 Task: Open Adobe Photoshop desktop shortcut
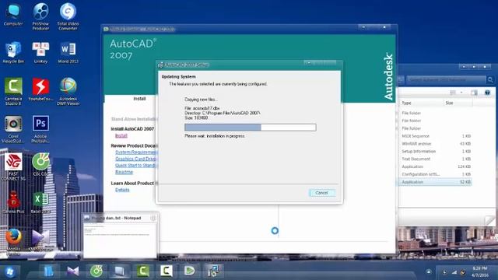coord(40,129)
